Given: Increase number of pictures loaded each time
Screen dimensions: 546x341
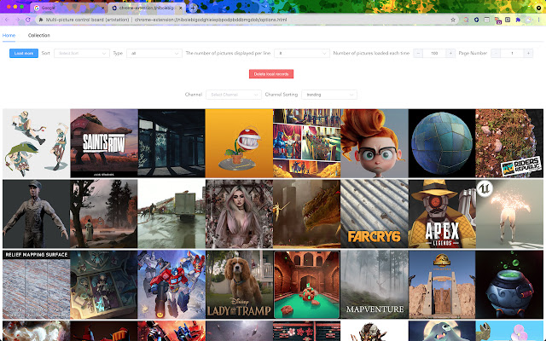Looking at the screenshot, I should (x=450, y=53).
